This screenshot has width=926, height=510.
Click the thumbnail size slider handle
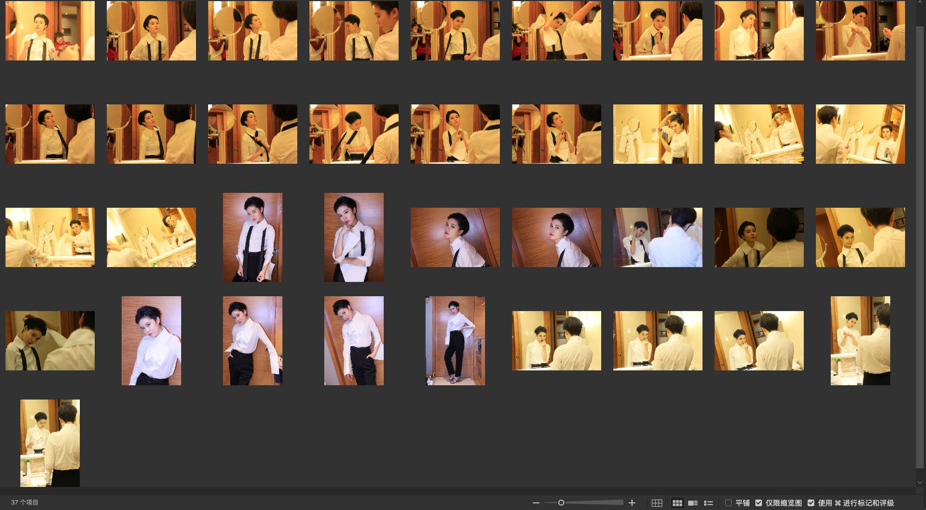pos(561,503)
